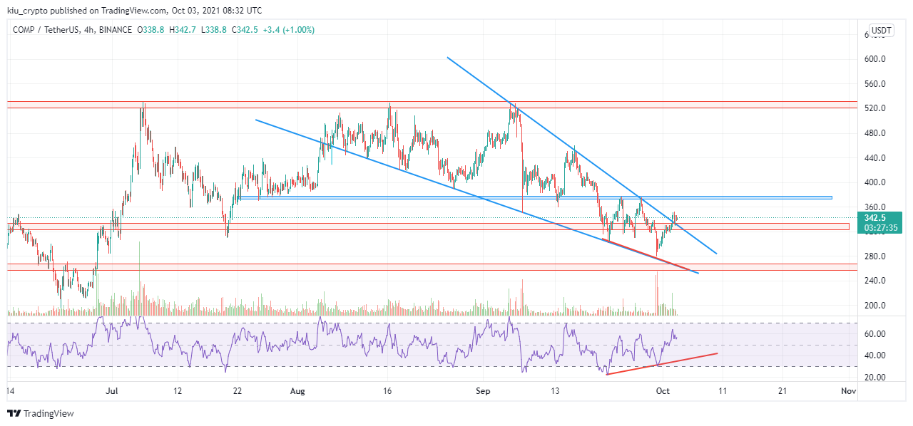The width and height of the screenshot is (913, 426).
Task: Click the 16 date label on time axis
Action: point(388,391)
